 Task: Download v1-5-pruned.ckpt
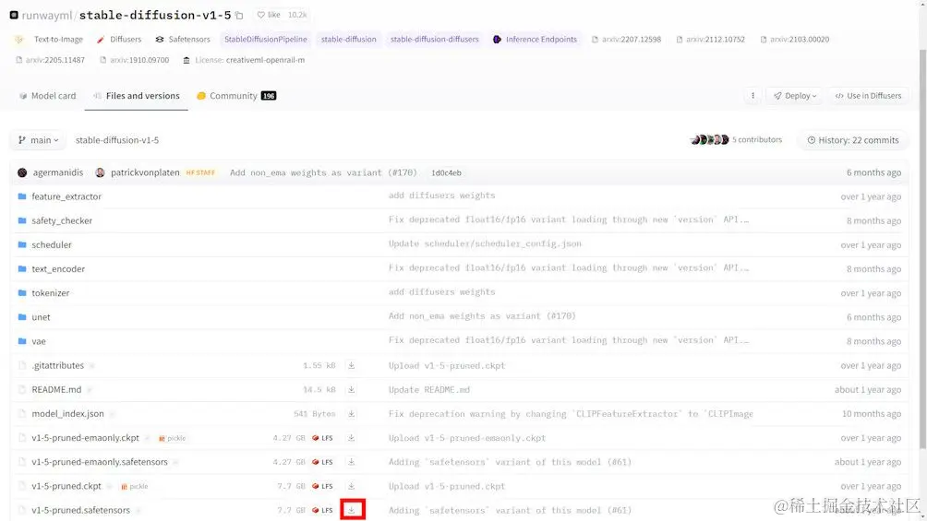point(351,486)
